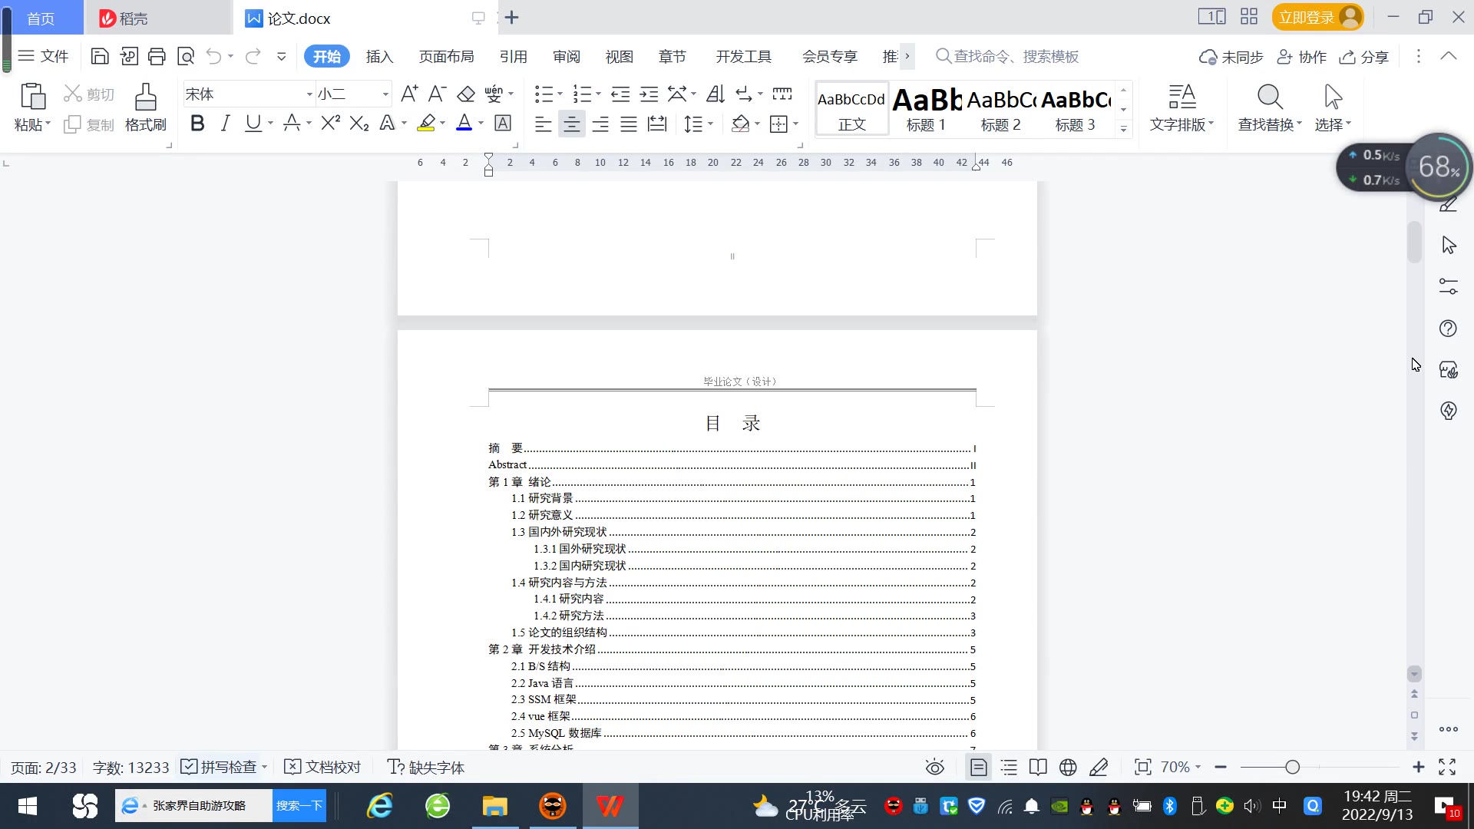Click the justify alignment icon
The width and height of the screenshot is (1474, 829).
pos(629,124)
